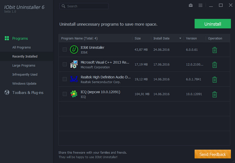Open Windows Update category

[x=24, y=83]
